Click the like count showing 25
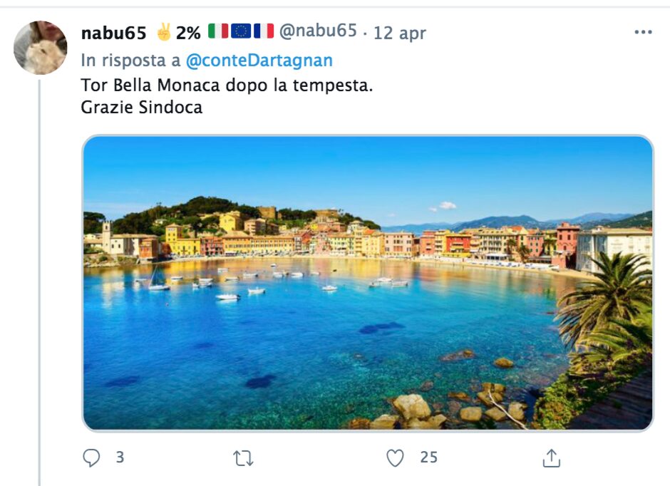This screenshot has width=670, height=486. point(428,457)
